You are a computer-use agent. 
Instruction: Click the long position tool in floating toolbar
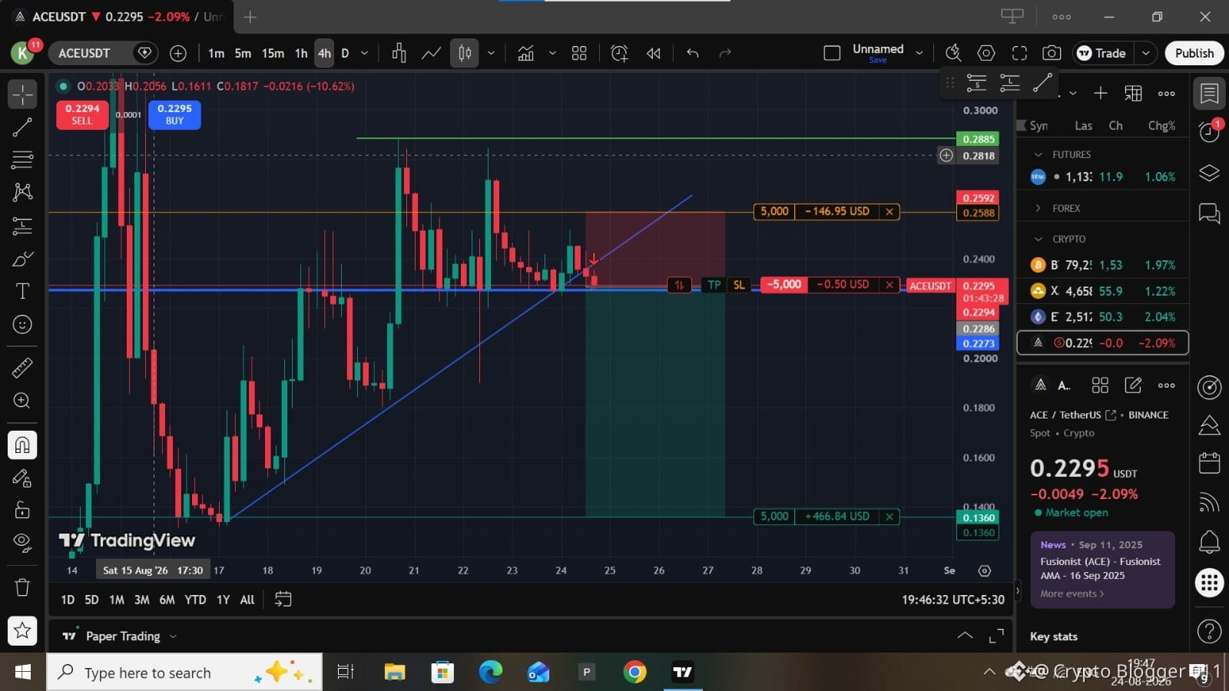pyautogui.click(x=1009, y=83)
